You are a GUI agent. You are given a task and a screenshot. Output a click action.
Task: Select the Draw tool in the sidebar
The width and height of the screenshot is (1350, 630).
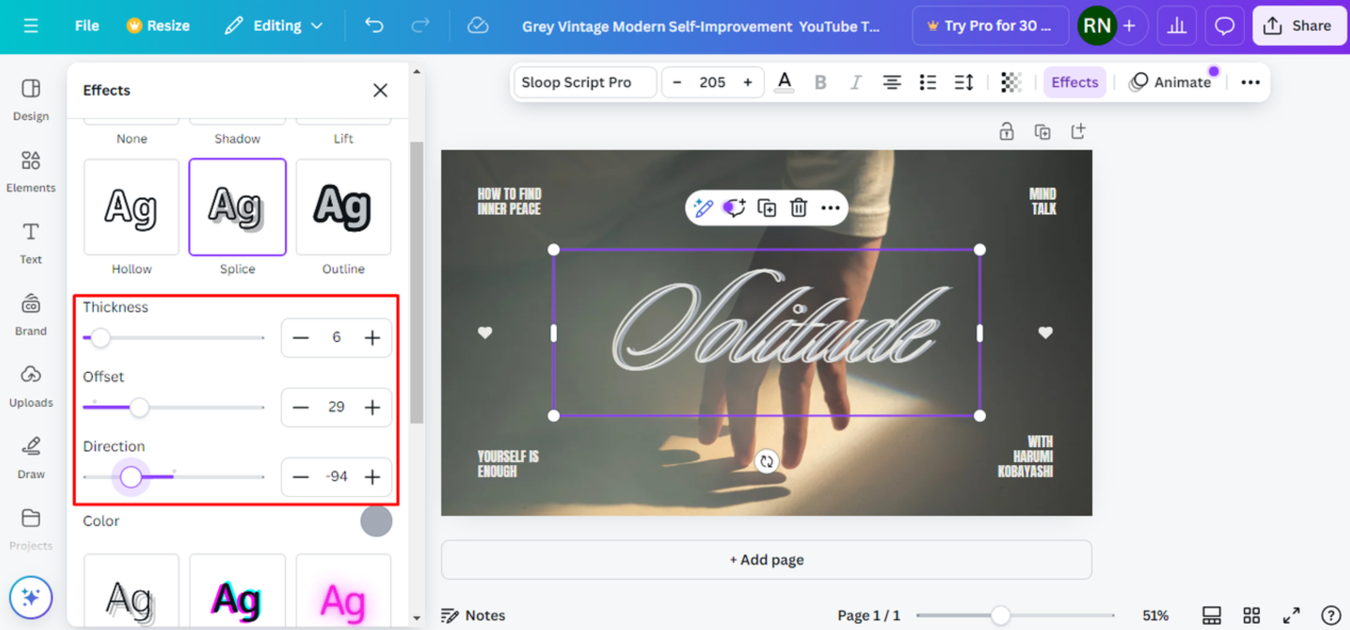[30, 457]
